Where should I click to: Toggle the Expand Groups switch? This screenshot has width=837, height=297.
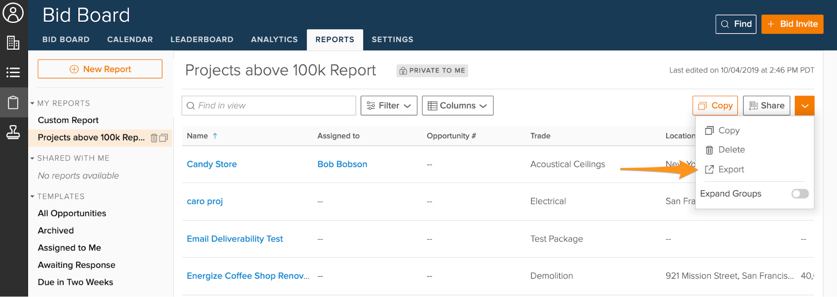pyautogui.click(x=799, y=193)
